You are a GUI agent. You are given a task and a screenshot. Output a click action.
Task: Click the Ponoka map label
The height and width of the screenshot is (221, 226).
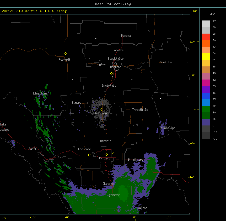[x=126, y=36]
